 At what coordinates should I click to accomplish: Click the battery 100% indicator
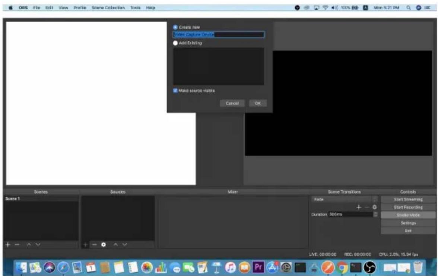pos(349,8)
